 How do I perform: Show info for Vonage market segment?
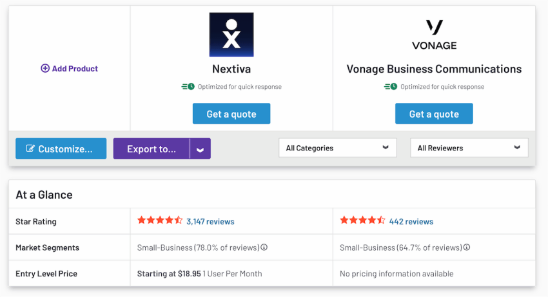(467, 247)
